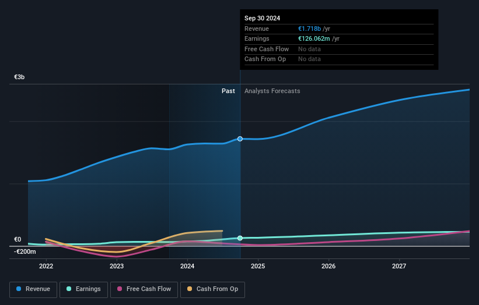The height and width of the screenshot is (305, 479).
Task: Click the 2023 x-axis label
Action: pos(117,267)
